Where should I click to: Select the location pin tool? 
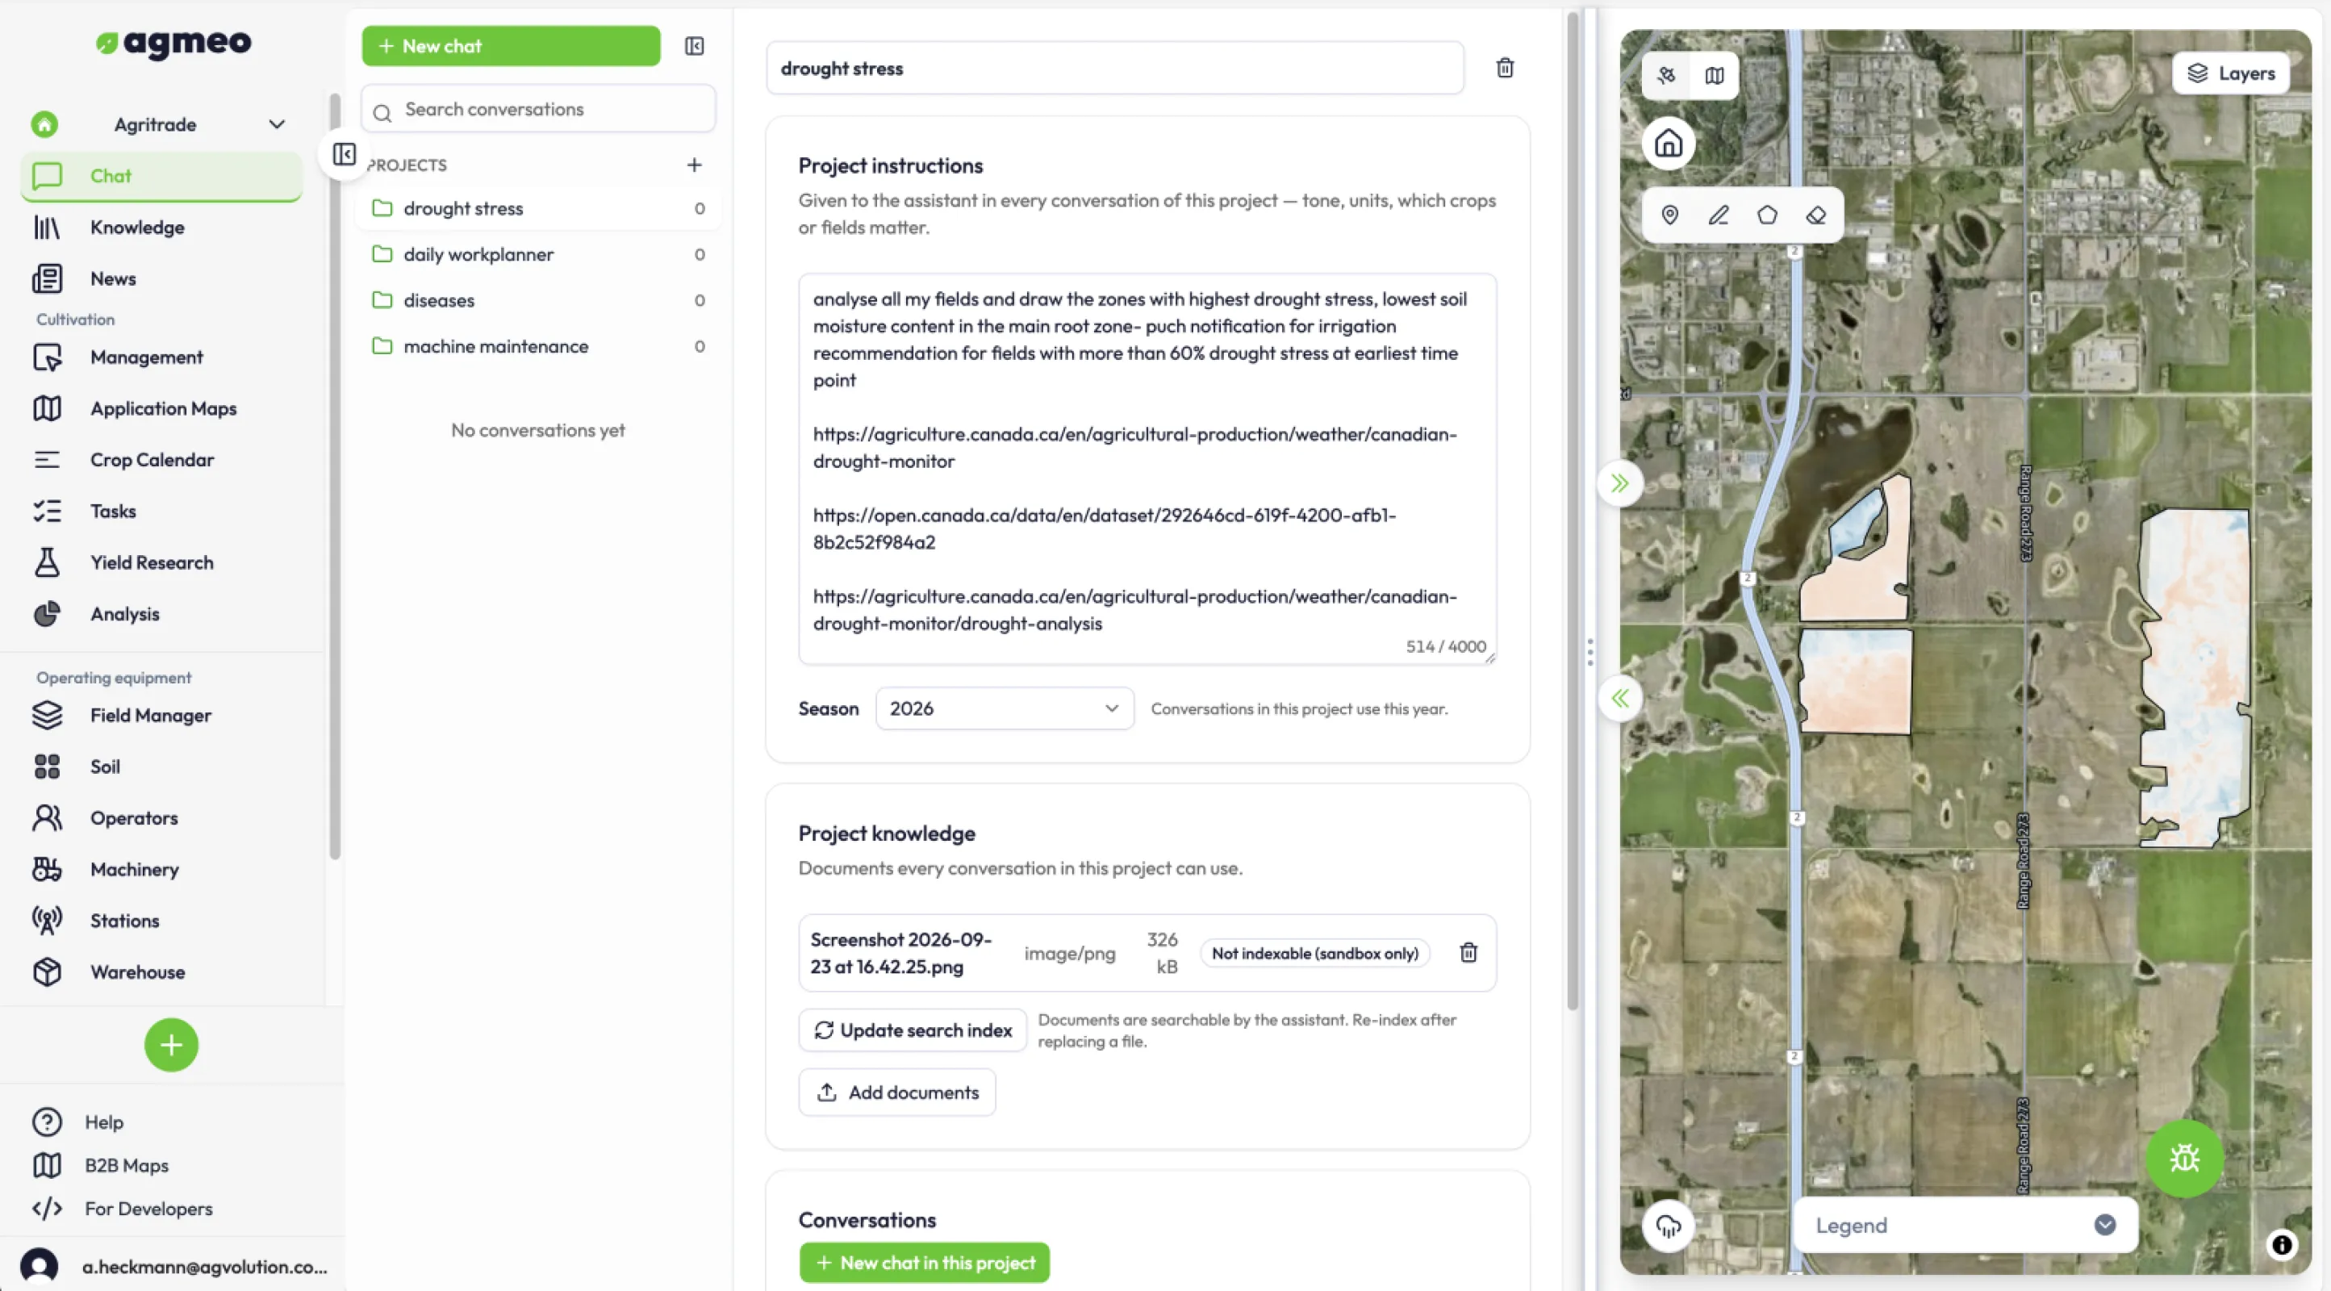click(x=1670, y=215)
